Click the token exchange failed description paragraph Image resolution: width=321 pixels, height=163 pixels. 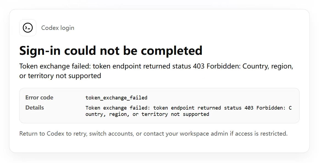[156, 71]
